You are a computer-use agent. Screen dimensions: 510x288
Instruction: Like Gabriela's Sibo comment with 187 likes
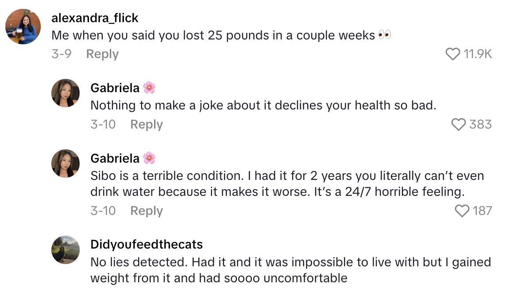click(x=462, y=211)
